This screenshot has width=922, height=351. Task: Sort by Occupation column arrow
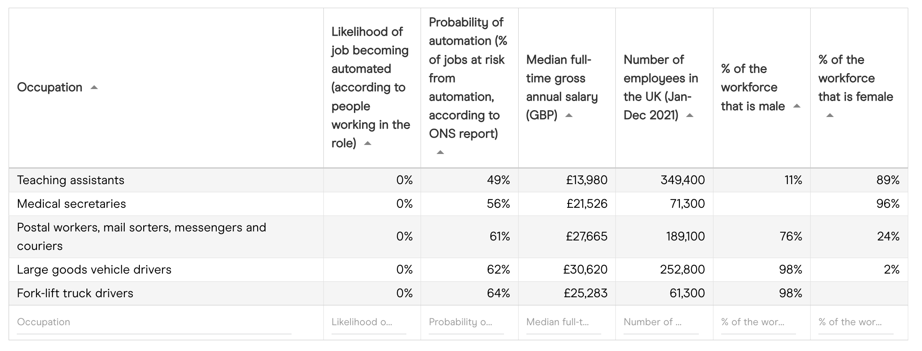coord(94,88)
